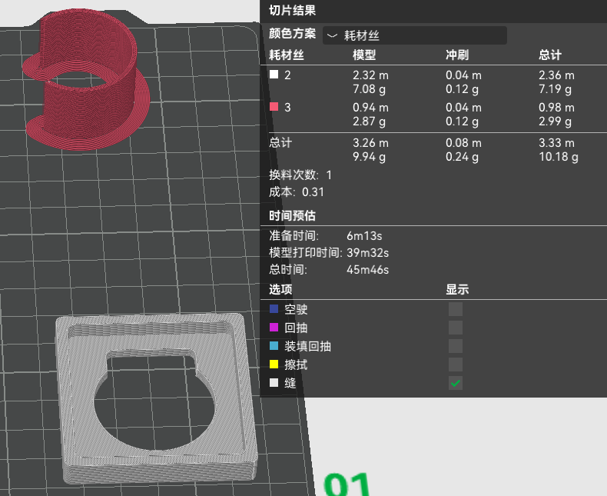Click the 擦拭 option label
Viewport: 607px width, 496px height.
pos(296,365)
